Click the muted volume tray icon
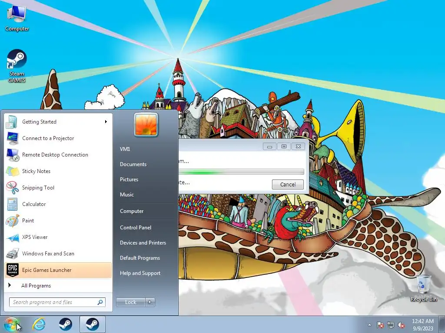445x333 pixels. point(401,325)
